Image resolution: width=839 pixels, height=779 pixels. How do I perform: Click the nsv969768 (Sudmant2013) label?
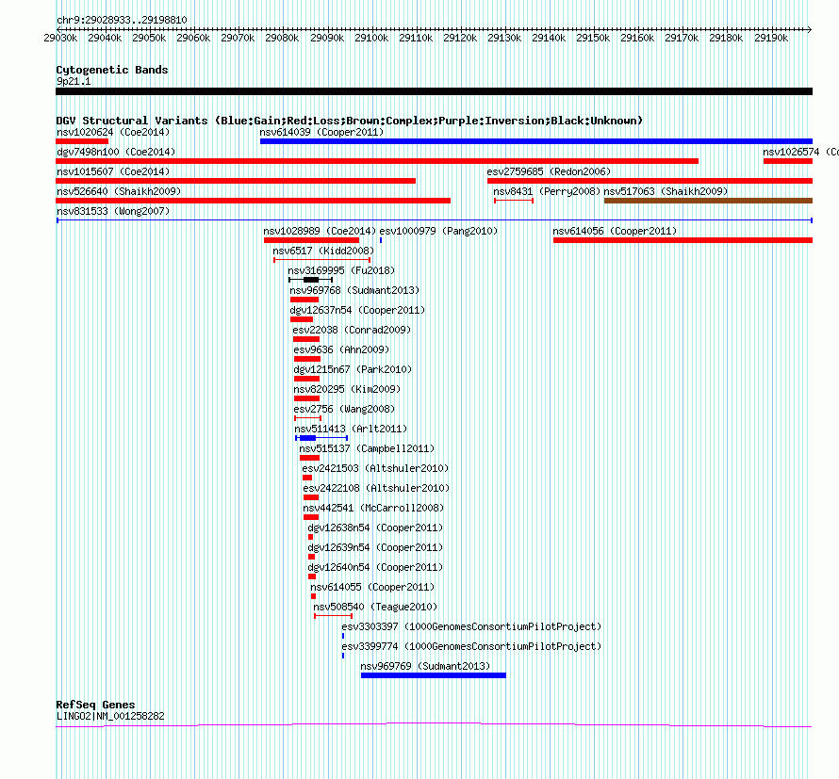(354, 290)
